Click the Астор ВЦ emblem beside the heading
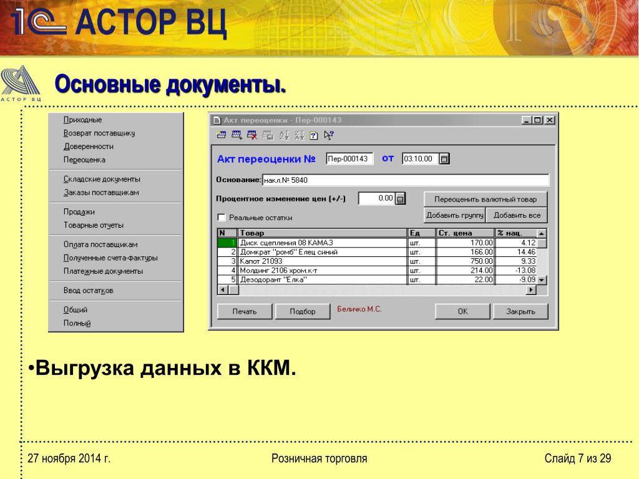 point(21,83)
